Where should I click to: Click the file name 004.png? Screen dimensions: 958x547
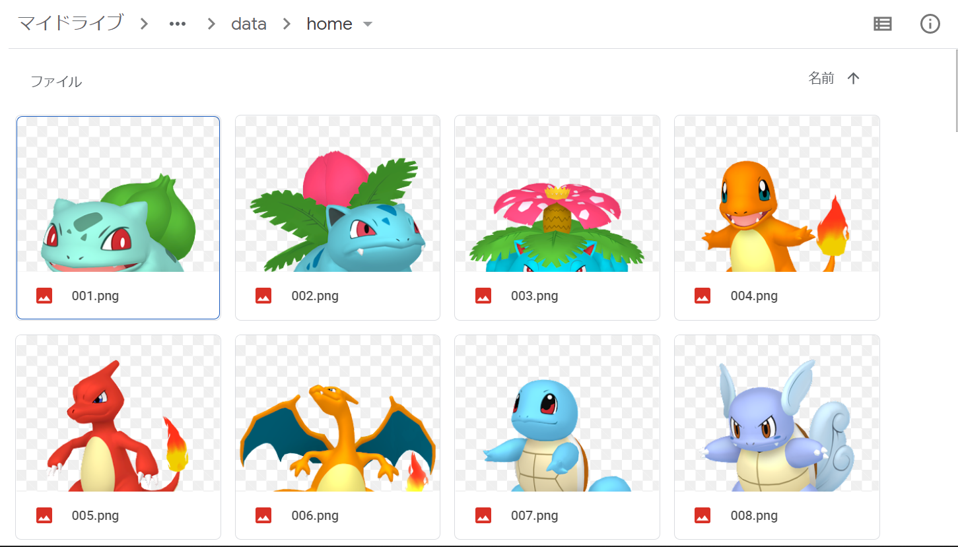coord(754,296)
